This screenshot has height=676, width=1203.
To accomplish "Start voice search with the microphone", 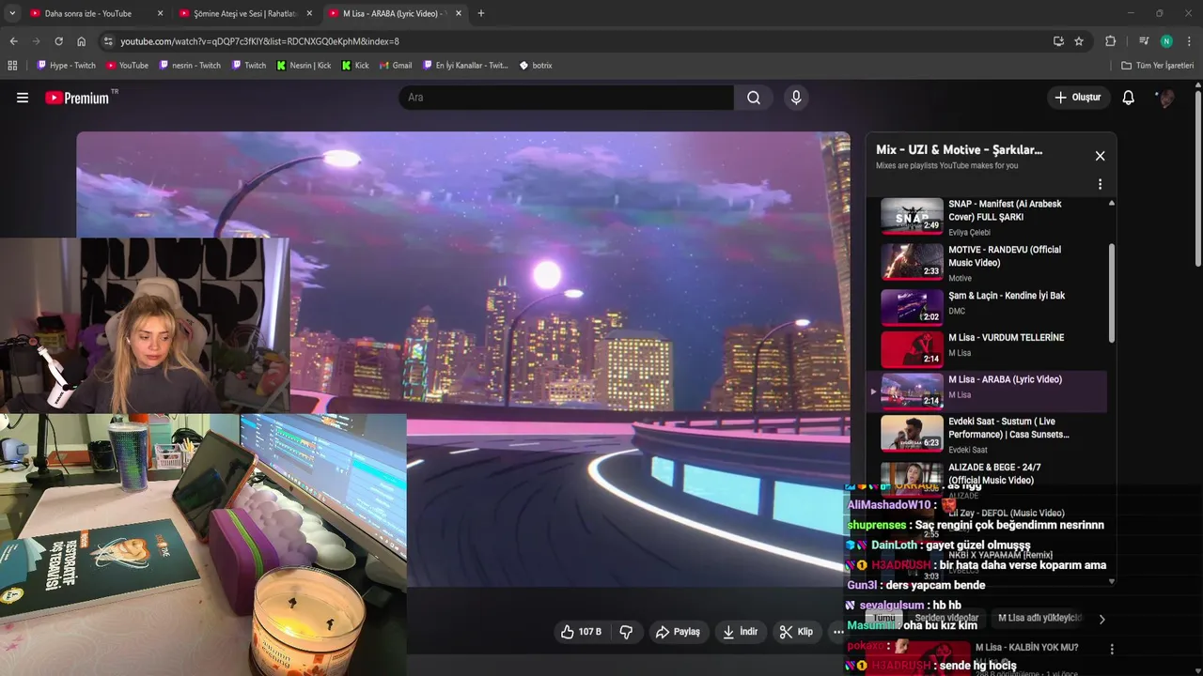I will tap(796, 98).
